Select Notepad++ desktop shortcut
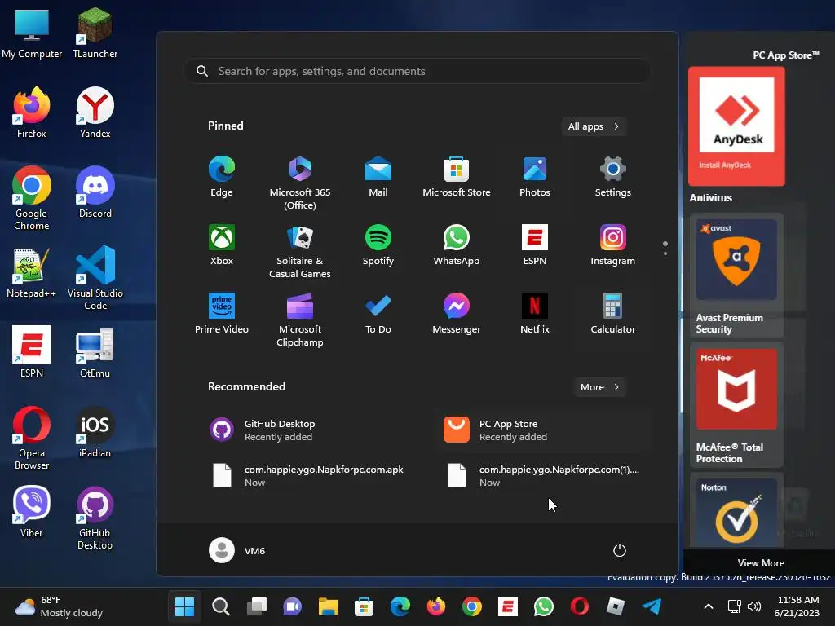Viewport: 835px width, 626px height. pyautogui.click(x=32, y=272)
